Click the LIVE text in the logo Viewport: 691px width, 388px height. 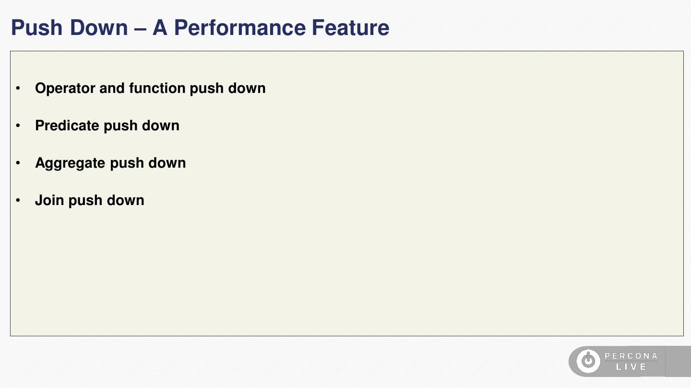click(x=631, y=367)
